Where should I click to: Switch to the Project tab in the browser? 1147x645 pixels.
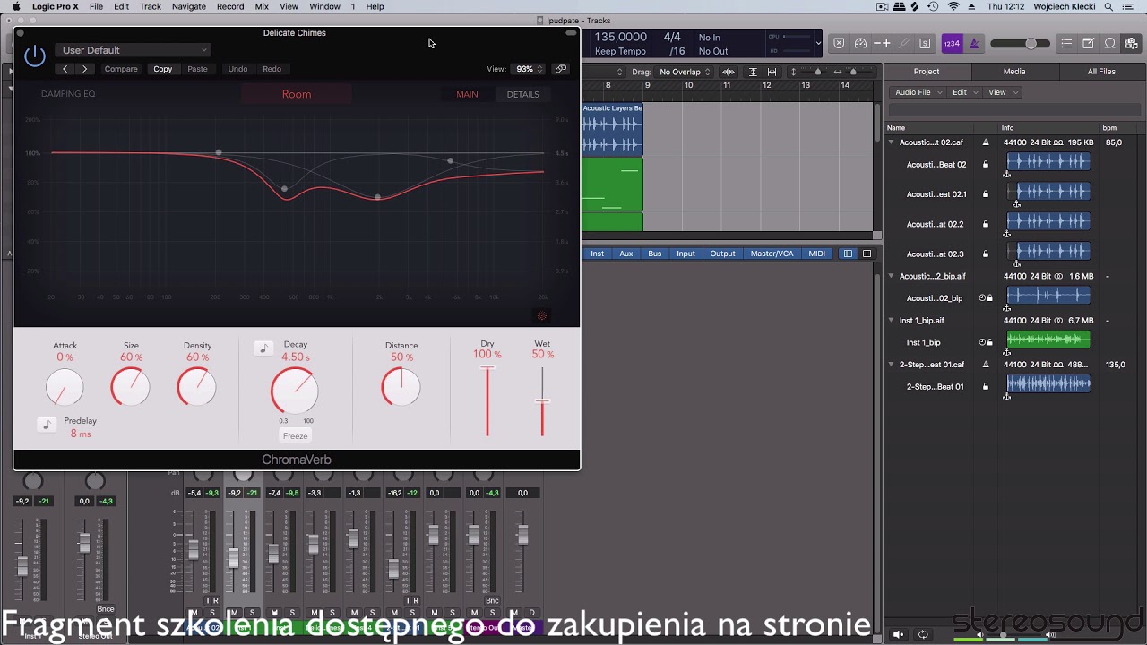[x=927, y=72]
